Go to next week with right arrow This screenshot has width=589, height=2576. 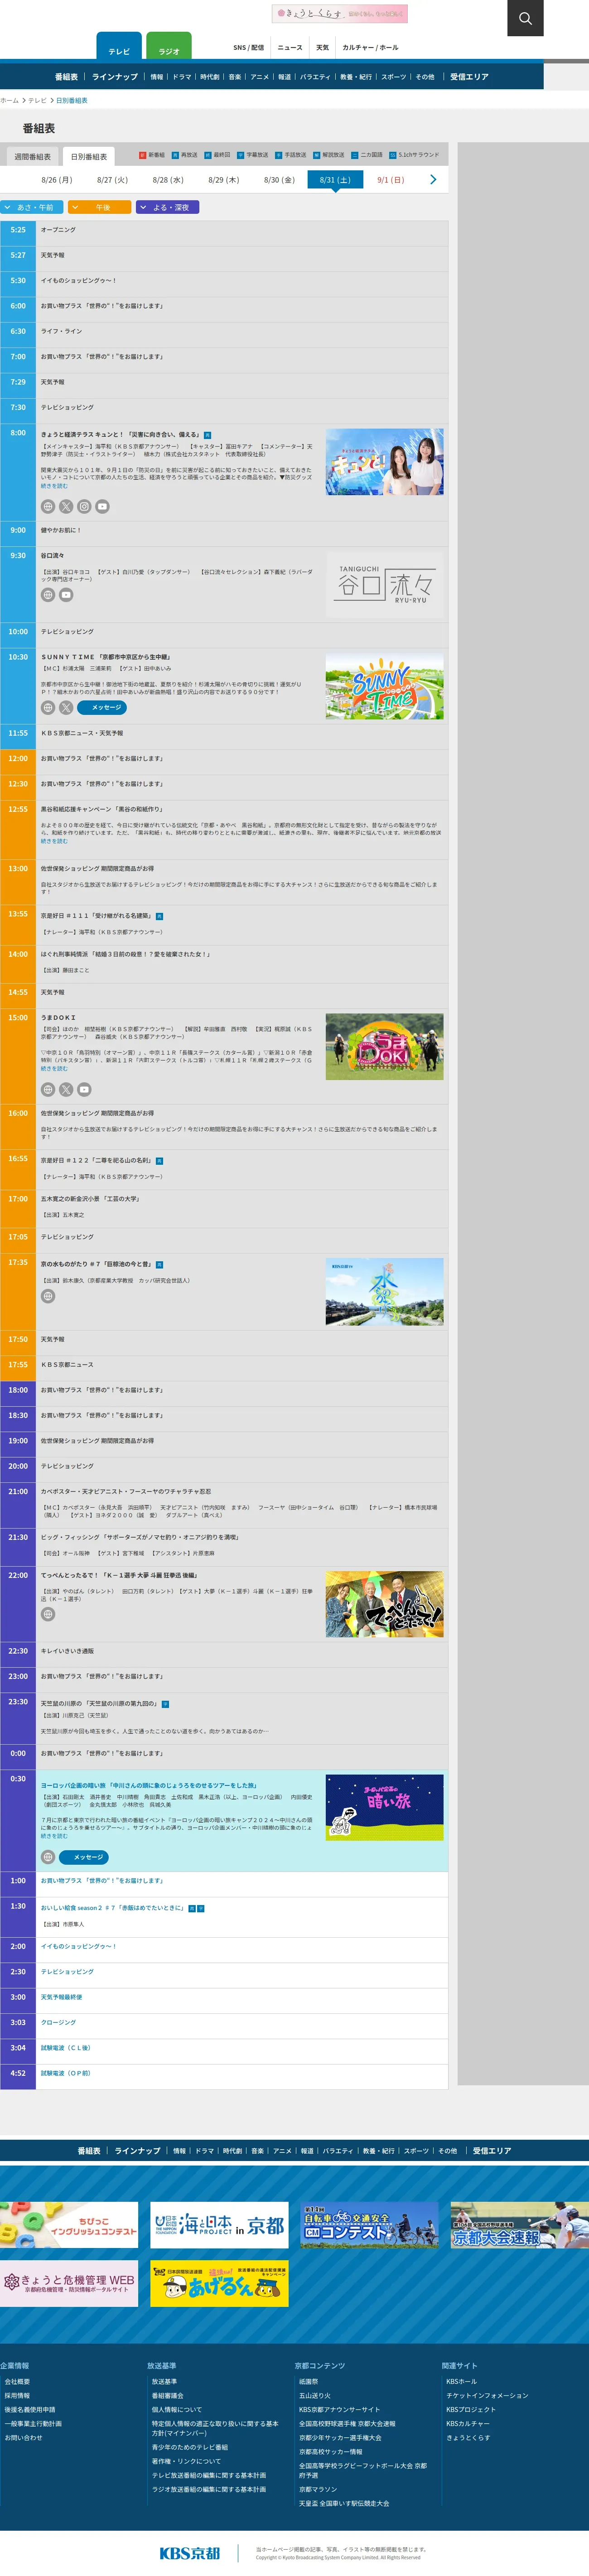433,180
